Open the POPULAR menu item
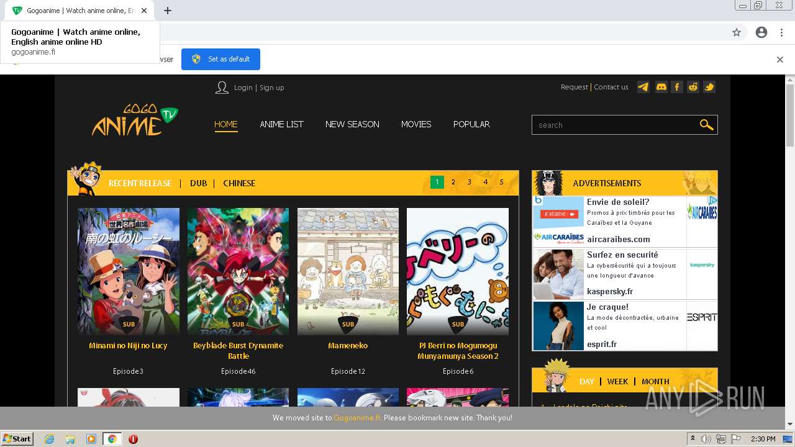The image size is (795, 447). pyautogui.click(x=471, y=124)
